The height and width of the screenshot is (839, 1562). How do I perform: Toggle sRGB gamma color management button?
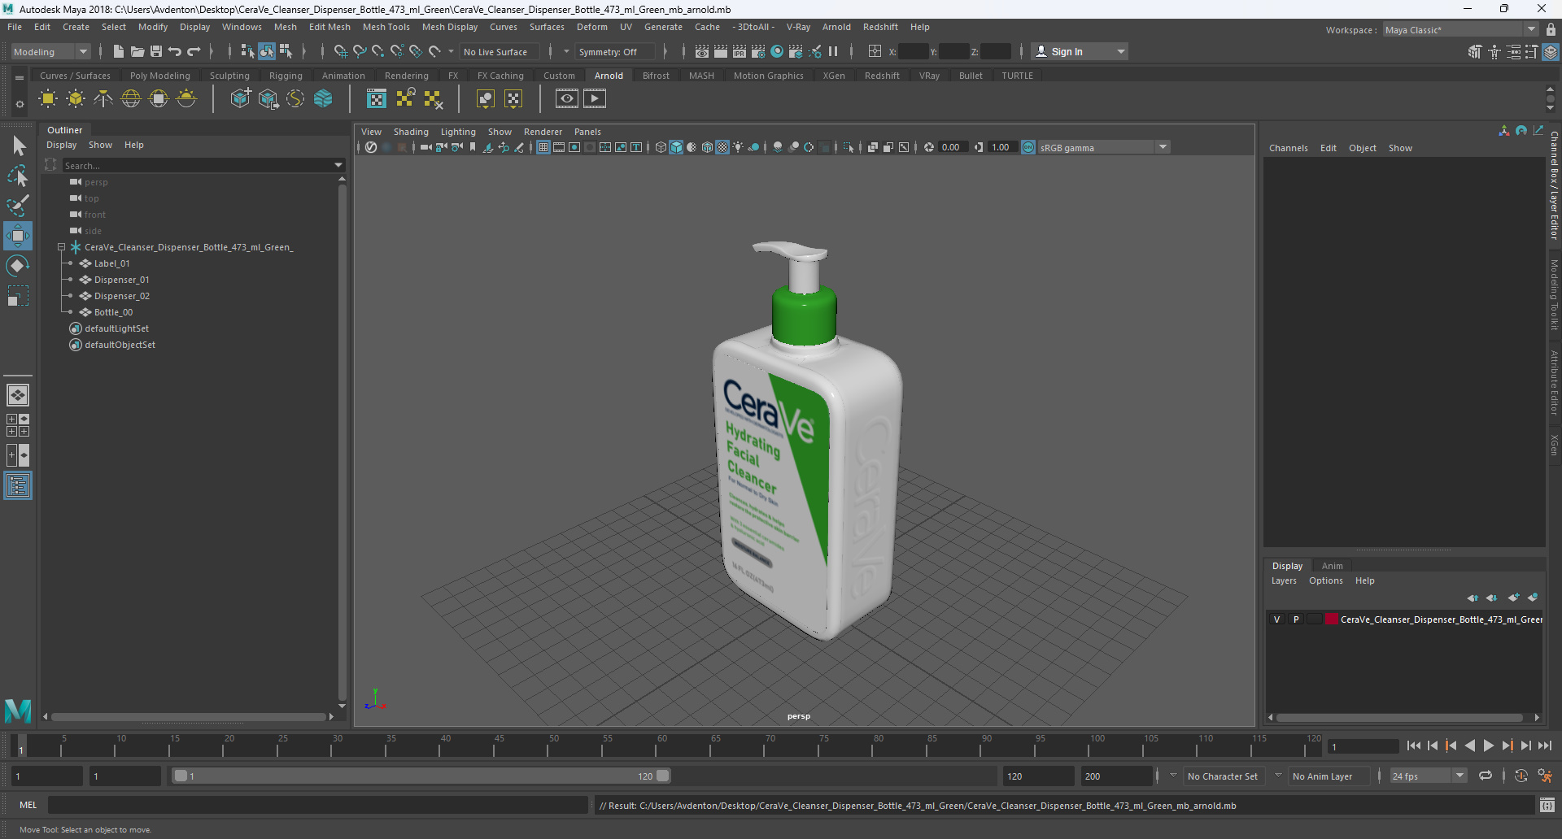[x=1028, y=147]
